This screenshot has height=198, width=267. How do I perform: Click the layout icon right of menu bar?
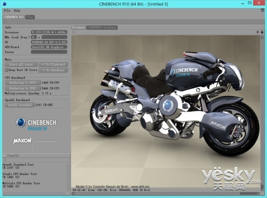click(x=263, y=11)
